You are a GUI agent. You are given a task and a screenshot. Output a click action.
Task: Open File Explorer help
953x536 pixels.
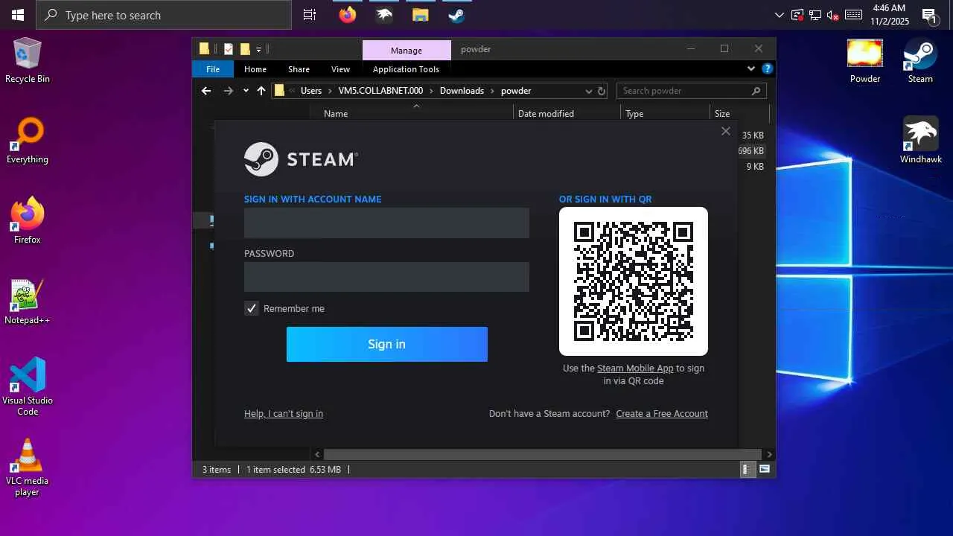pos(768,68)
